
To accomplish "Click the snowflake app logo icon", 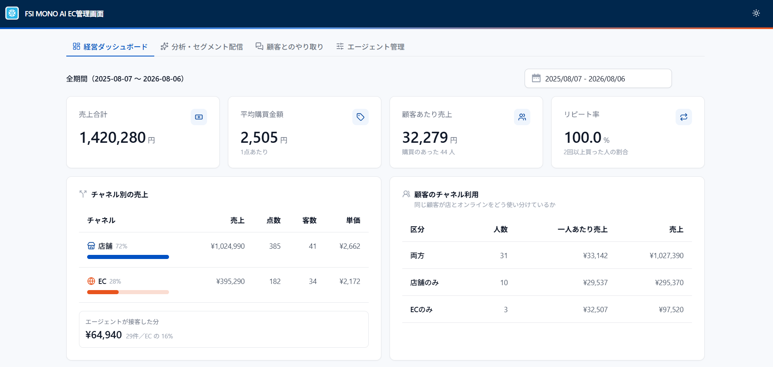I will 12,13.
